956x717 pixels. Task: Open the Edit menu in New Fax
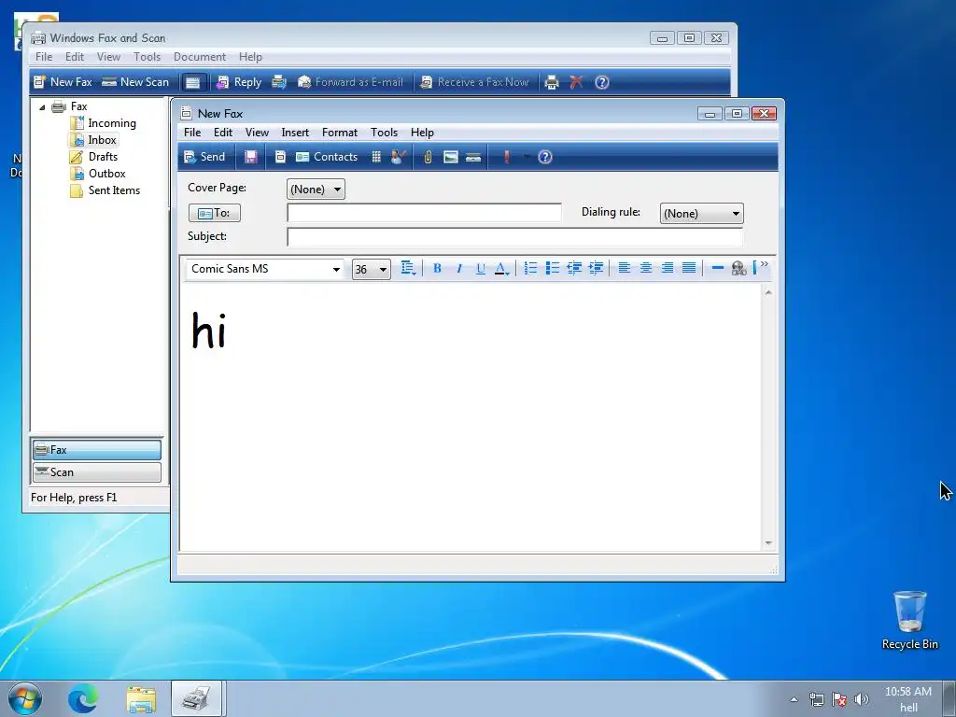(222, 133)
